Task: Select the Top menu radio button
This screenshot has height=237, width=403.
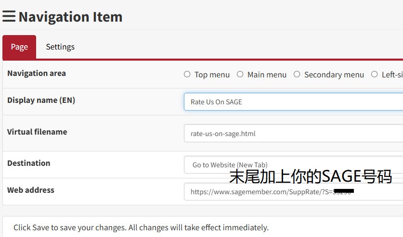Action: [187, 75]
